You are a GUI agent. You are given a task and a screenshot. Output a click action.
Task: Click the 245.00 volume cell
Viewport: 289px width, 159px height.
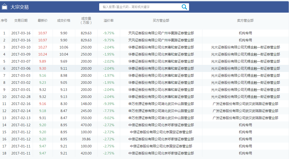pos(86,111)
